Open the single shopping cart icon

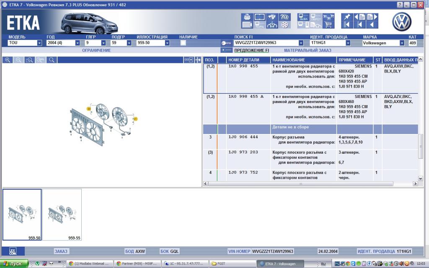point(328,25)
